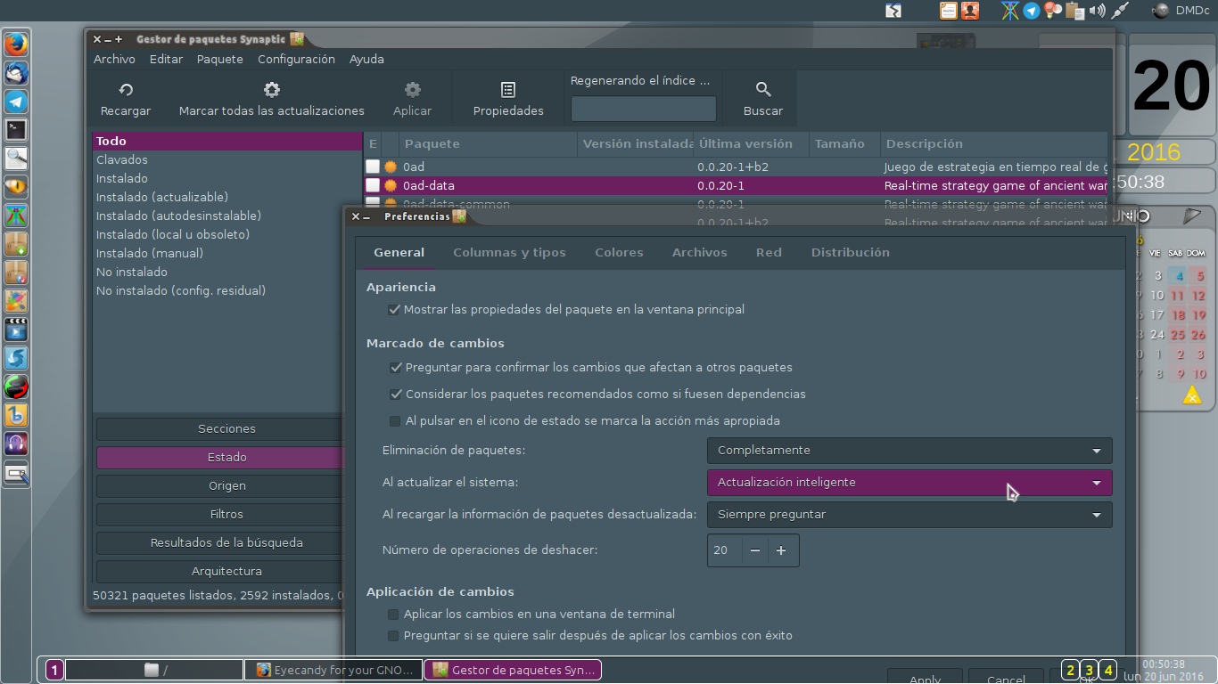Click the volume speaker tray icon
The height and width of the screenshot is (684, 1218).
(x=1097, y=11)
